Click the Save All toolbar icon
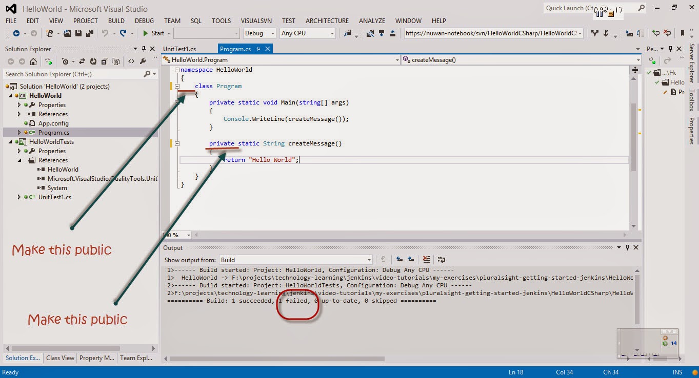Viewport: 699px width, 378px height. 90,33
